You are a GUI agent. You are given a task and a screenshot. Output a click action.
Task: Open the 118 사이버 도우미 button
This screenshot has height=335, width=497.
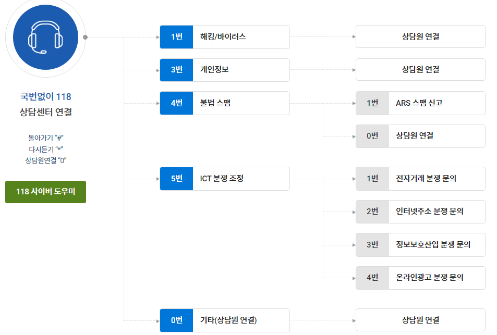[45, 192]
